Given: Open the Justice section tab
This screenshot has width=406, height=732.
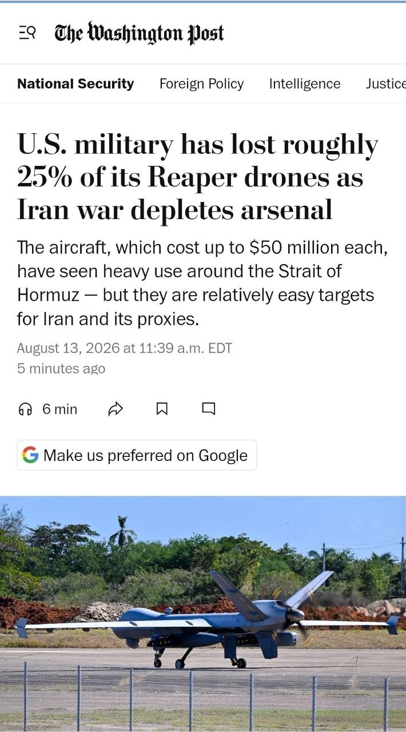Looking at the screenshot, I should [x=386, y=83].
